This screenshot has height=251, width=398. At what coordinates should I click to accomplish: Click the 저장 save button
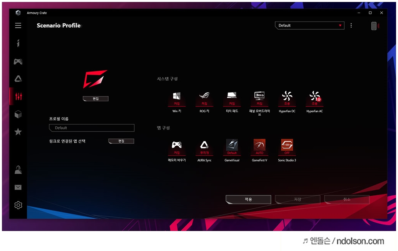coord(298,199)
